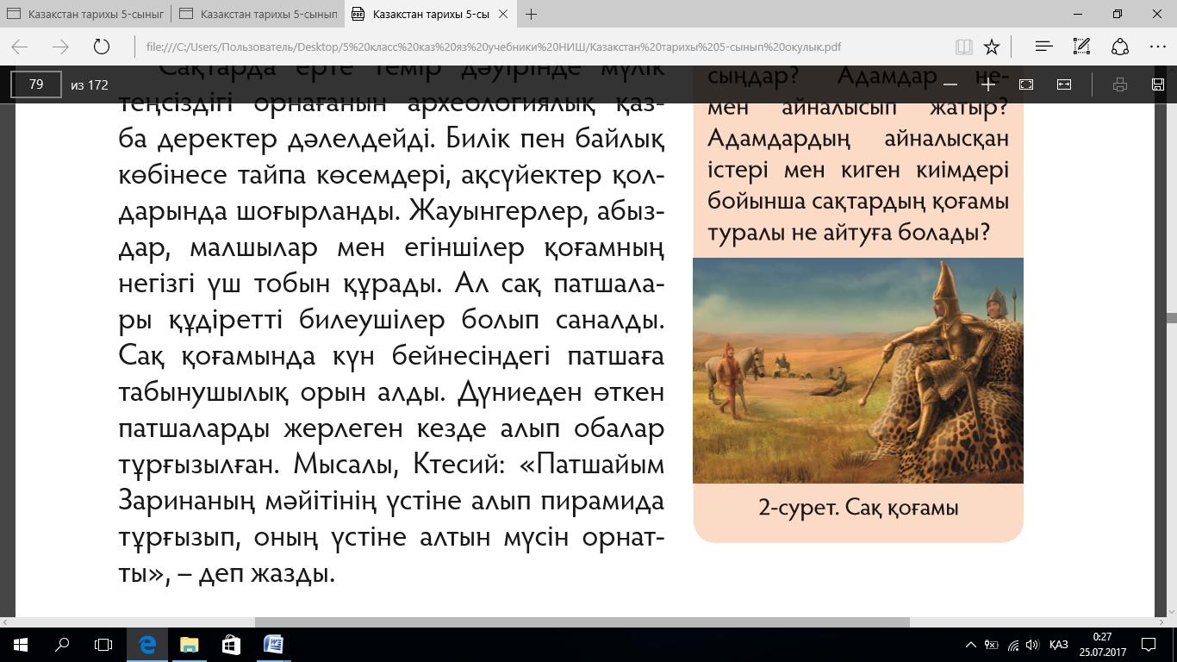
Task: Open Reading view book icon
Action: tap(964, 47)
